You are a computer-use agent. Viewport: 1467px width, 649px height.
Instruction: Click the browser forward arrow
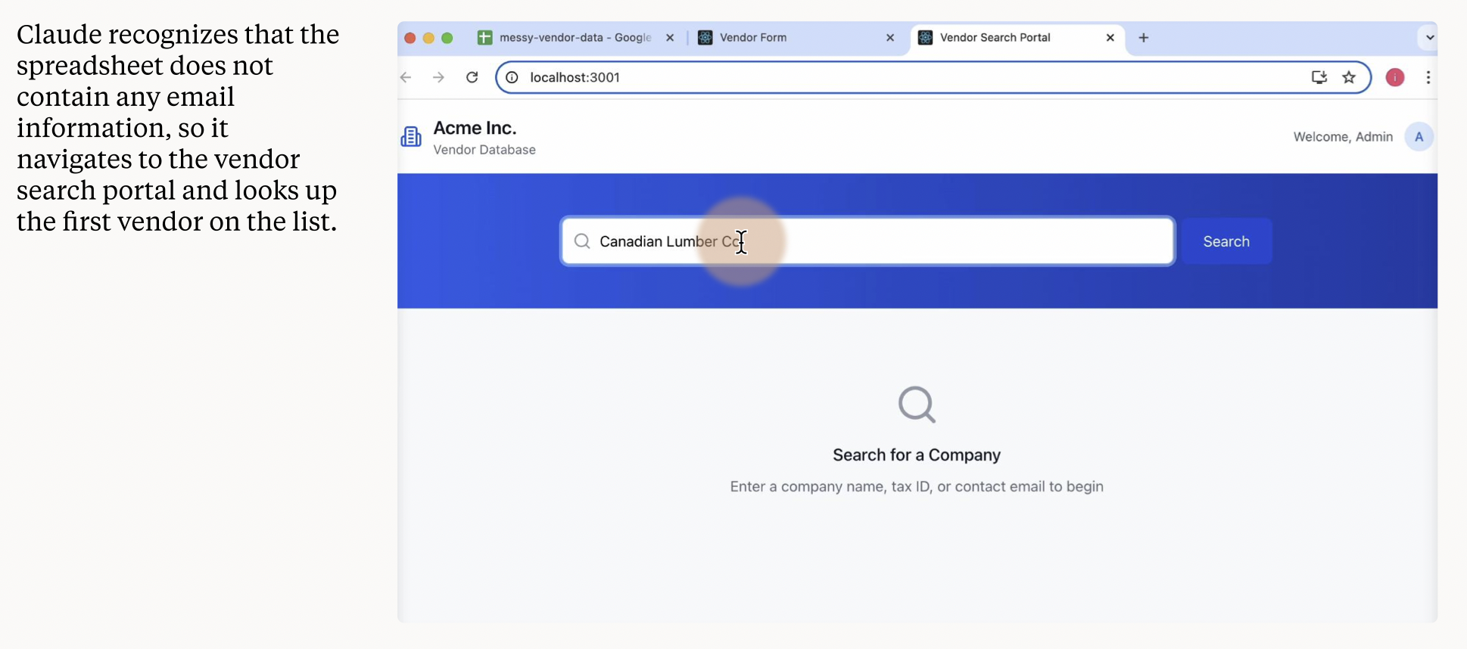click(438, 77)
